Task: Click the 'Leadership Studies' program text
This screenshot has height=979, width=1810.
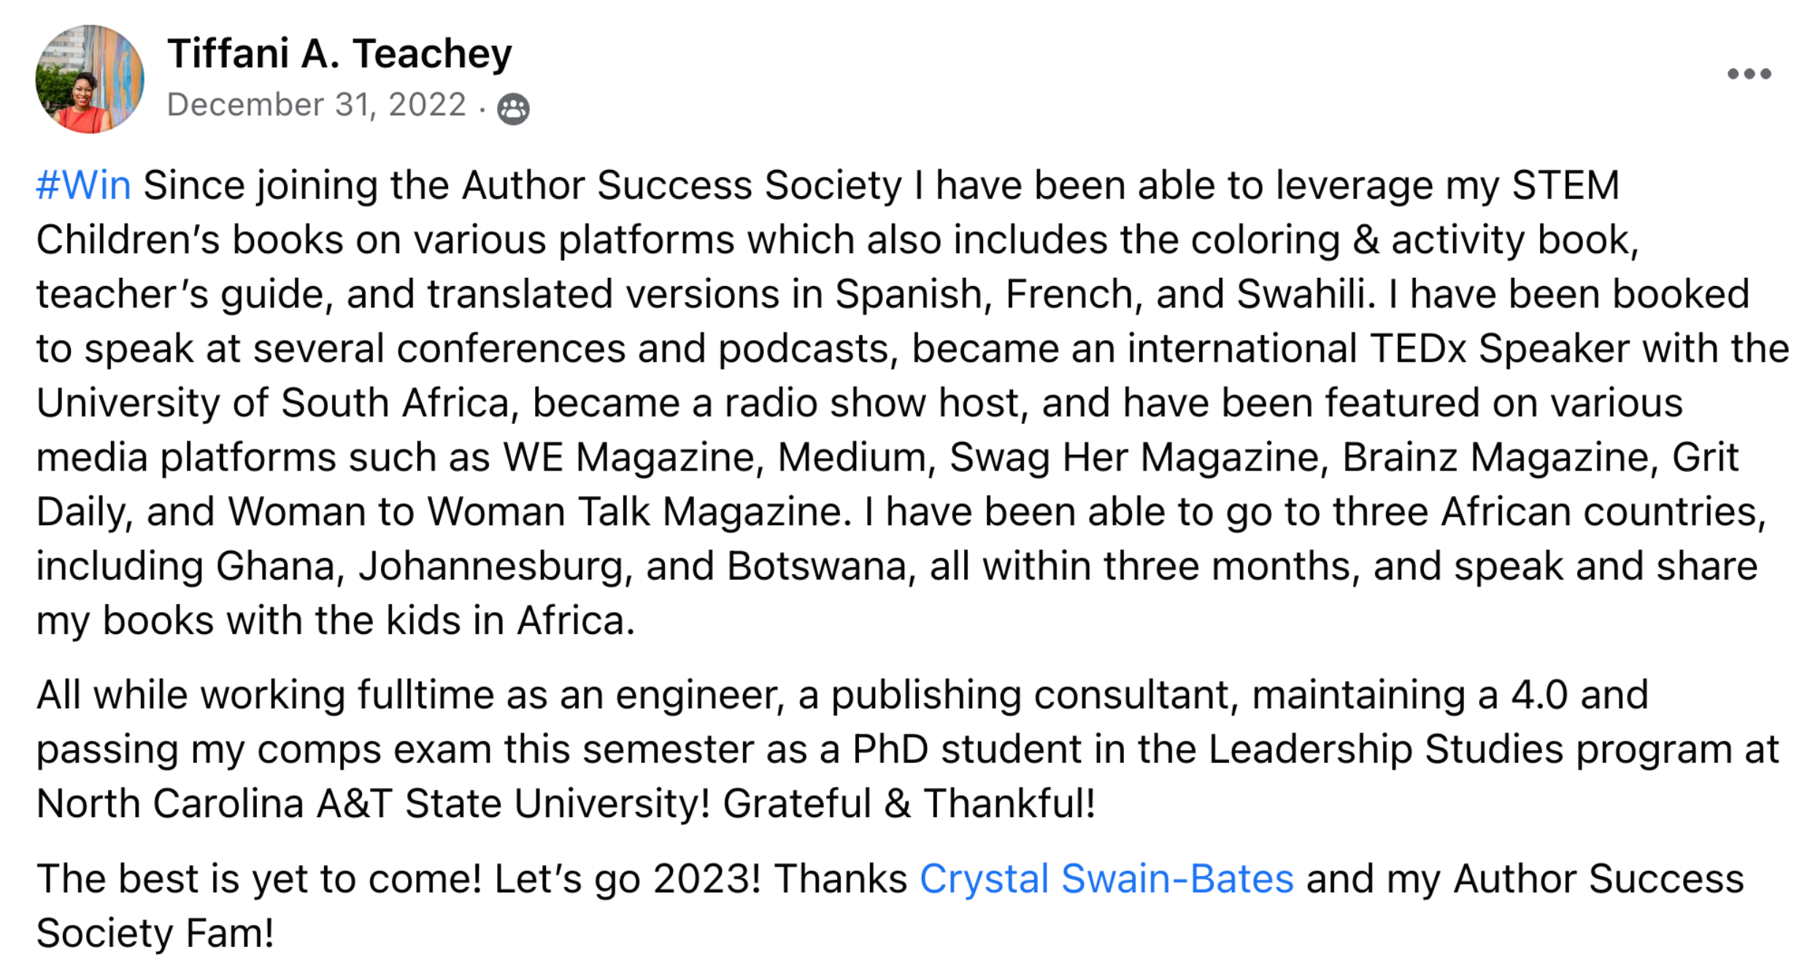Action: [1386, 749]
